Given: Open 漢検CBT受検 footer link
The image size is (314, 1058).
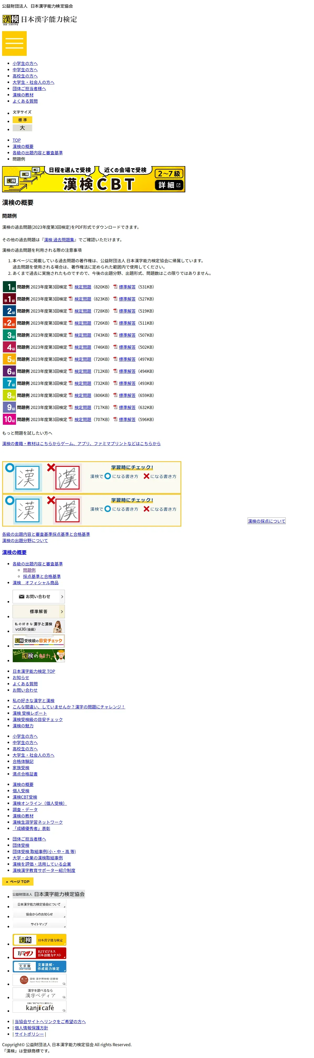Looking at the screenshot, I should click(25, 797).
